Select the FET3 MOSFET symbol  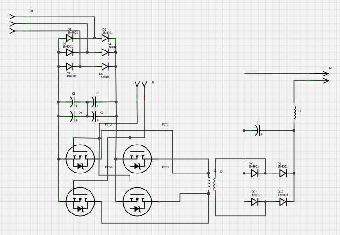click(x=137, y=201)
